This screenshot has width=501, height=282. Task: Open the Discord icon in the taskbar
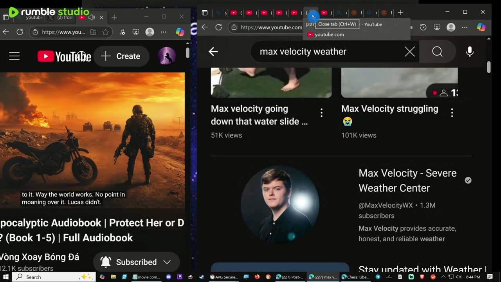coord(169,277)
